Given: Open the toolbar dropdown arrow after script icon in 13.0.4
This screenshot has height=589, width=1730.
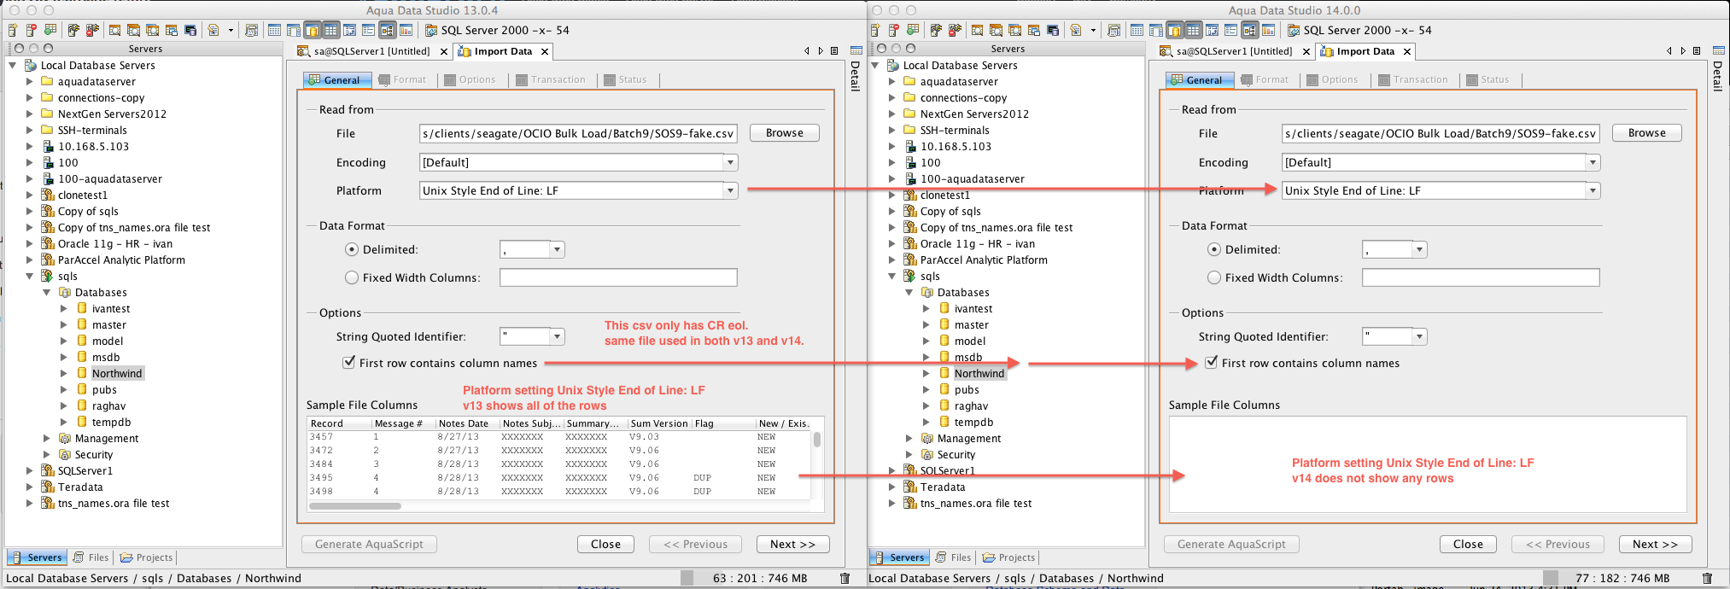Looking at the screenshot, I should [231, 30].
